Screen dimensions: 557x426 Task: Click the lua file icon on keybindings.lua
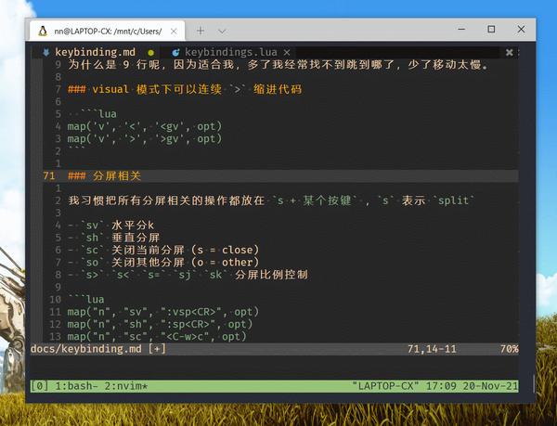175,53
